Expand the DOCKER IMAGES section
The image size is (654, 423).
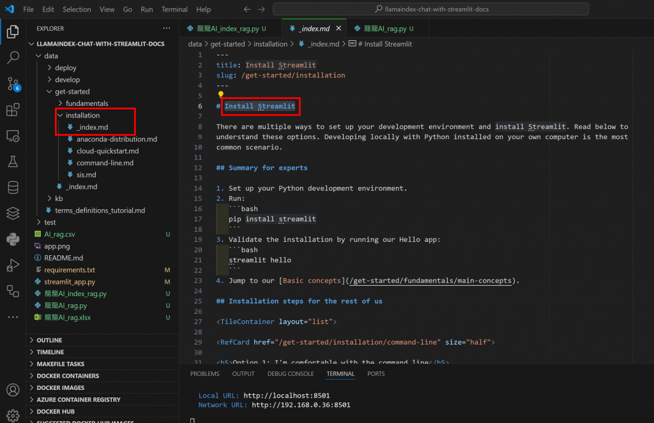pos(102,387)
